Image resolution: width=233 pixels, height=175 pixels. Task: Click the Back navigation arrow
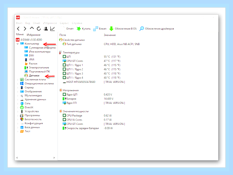pyautogui.click(x=18, y=28)
